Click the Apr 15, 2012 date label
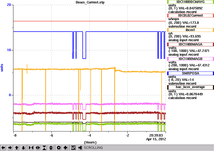This screenshot has height=151, width=214. pyautogui.click(x=156, y=139)
